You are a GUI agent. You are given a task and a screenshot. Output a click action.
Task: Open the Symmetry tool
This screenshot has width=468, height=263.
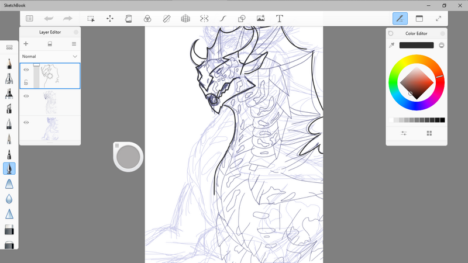click(204, 19)
